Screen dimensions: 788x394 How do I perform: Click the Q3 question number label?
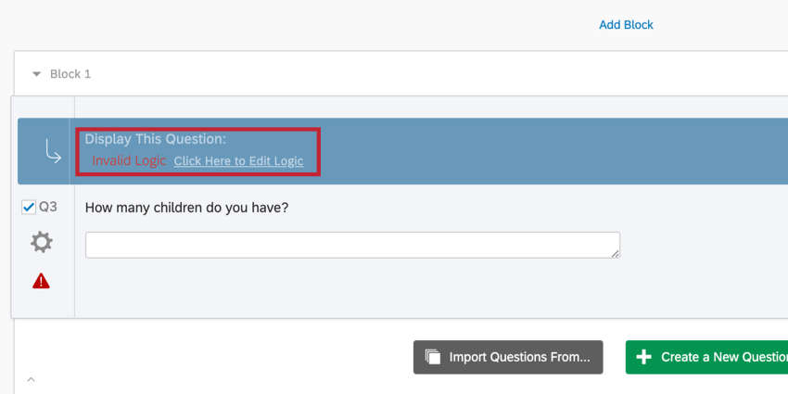(48, 207)
